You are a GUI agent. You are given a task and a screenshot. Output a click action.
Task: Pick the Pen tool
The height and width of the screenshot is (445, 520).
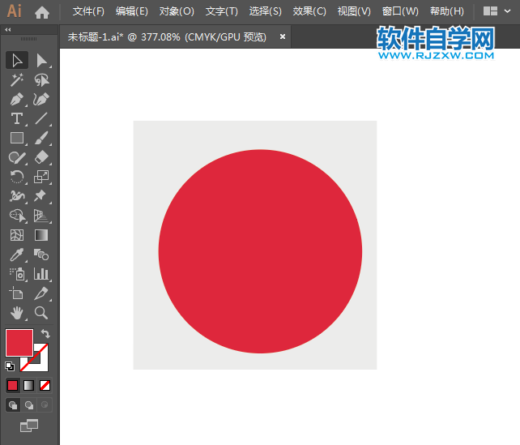point(16,99)
